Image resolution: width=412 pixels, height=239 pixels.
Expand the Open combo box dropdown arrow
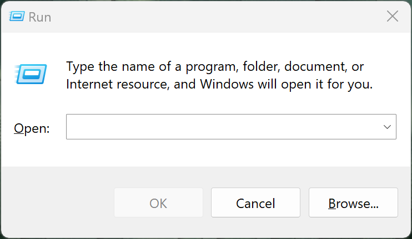tap(387, 127)
